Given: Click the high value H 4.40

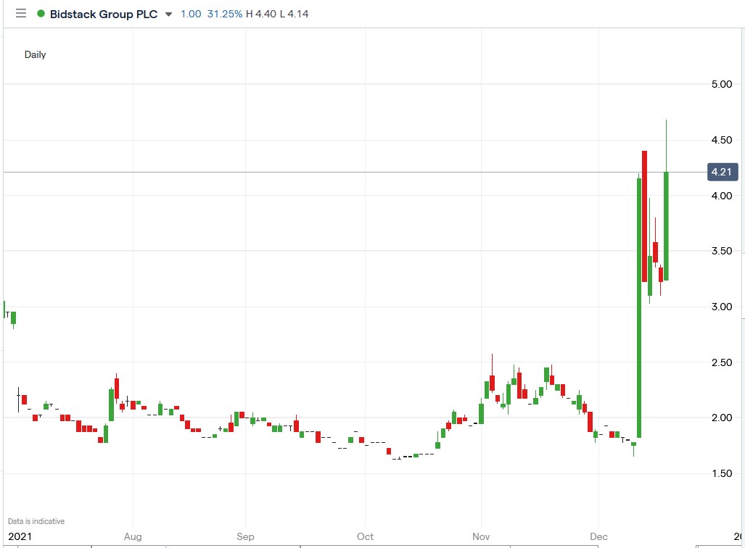Looking at the screenshot, I should (x=262, y=13).
